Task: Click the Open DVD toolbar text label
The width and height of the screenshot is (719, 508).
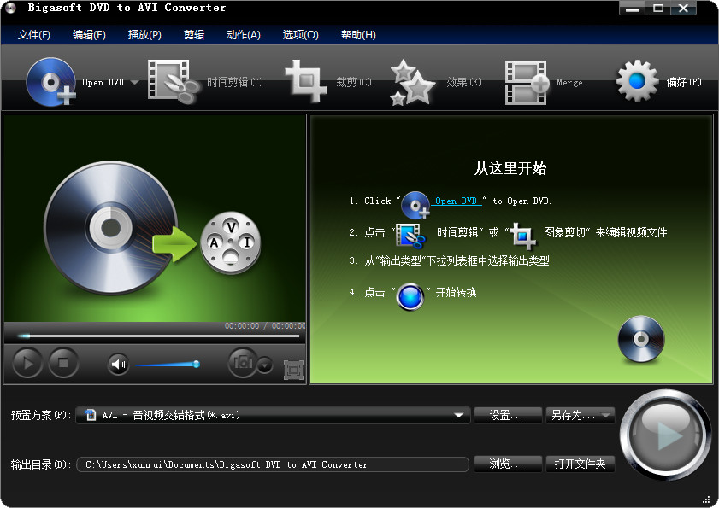Action: point(103,83)
